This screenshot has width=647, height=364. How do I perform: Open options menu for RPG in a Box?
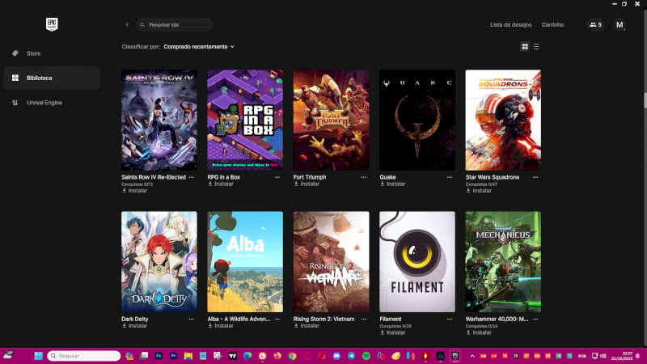point(277,177)
